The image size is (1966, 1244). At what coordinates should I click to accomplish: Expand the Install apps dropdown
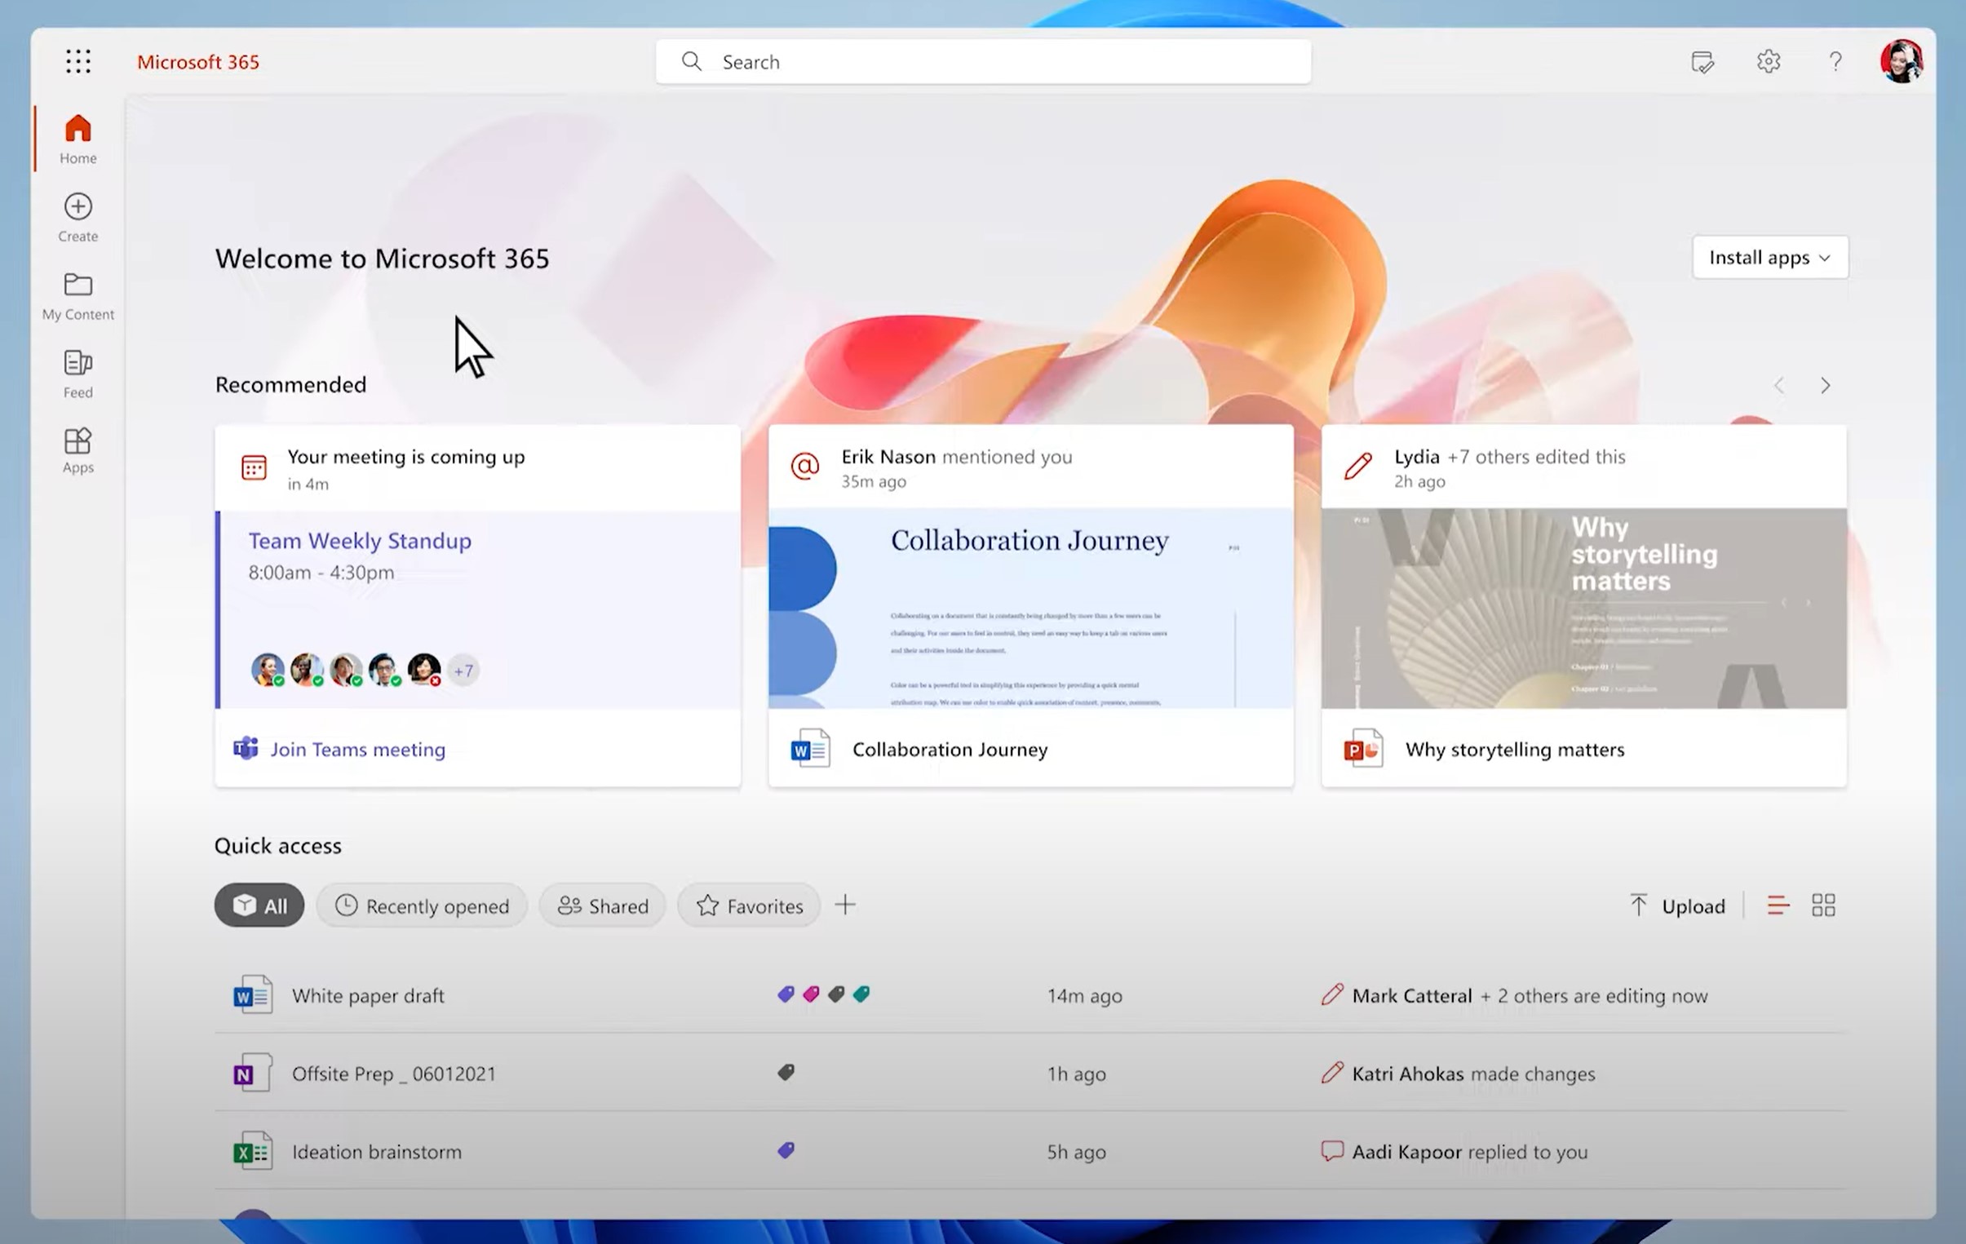click(1770, 258)
